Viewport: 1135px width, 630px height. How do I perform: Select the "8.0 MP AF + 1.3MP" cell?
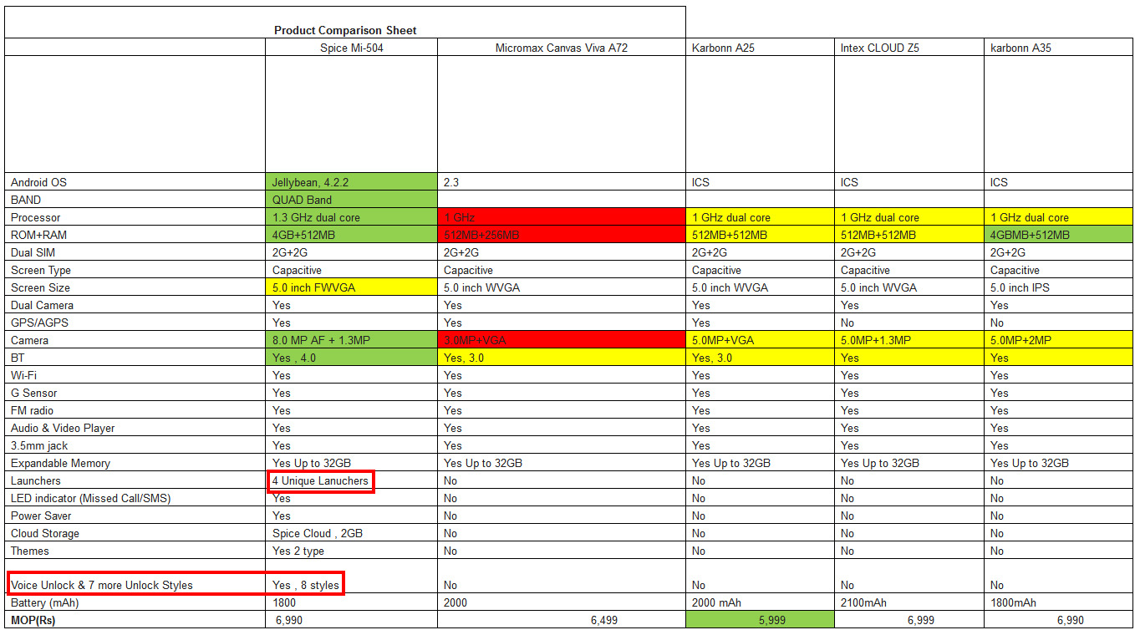[351, 340]
